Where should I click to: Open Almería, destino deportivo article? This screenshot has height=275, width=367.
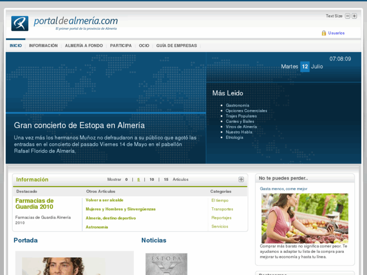point(111,218)
